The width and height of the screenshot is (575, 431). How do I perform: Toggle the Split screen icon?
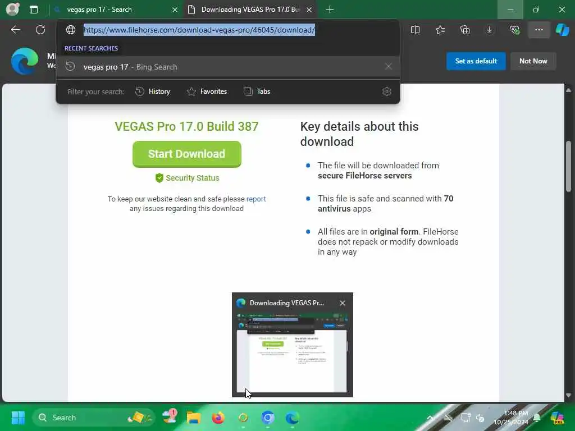pyautogui.click(x=415, y=30)
